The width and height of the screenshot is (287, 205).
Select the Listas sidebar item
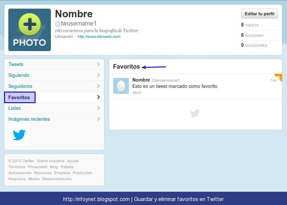coord(54,108)
